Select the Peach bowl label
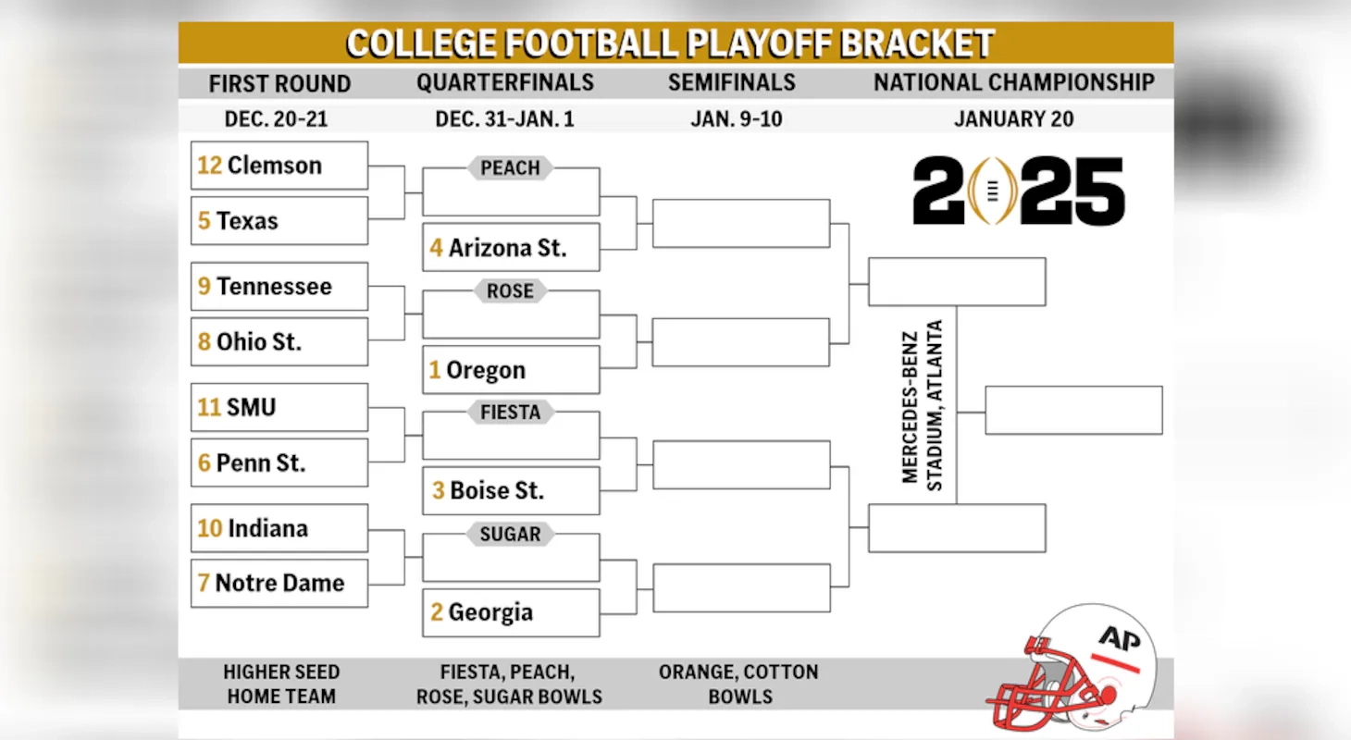 click(510, 167)
